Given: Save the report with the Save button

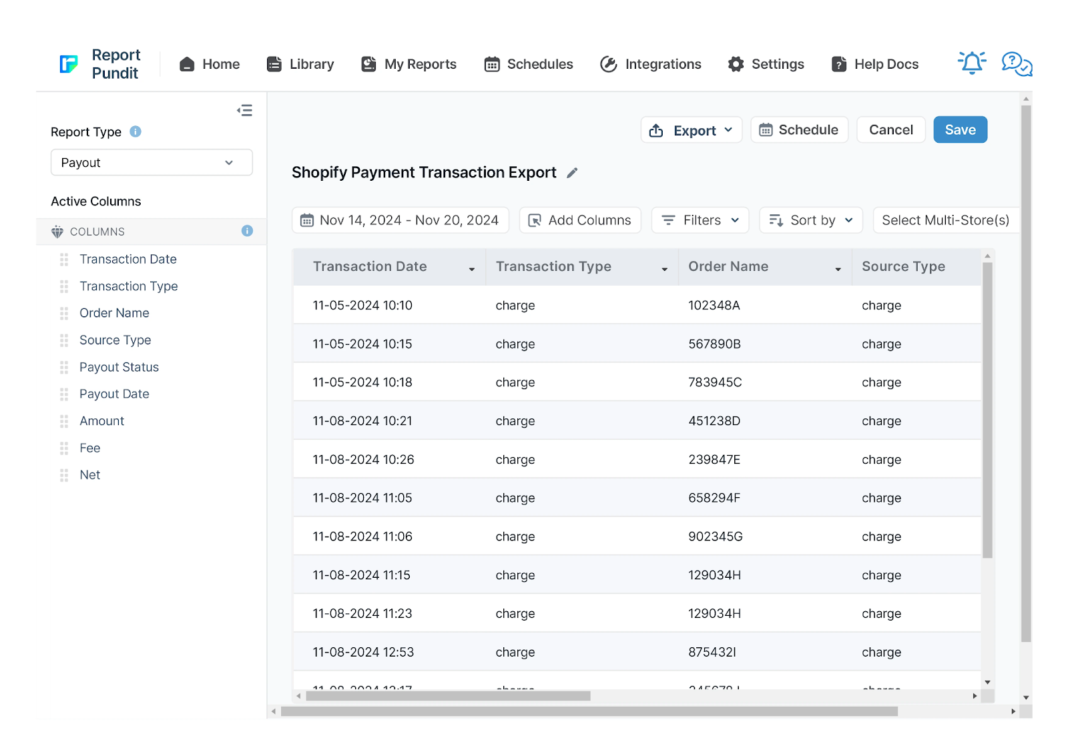Looking at the screenshot, I should coord(961,130).
